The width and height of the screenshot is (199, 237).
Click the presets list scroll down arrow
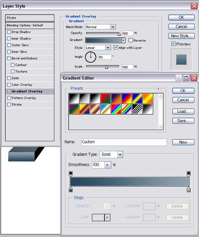coord(161,127)
